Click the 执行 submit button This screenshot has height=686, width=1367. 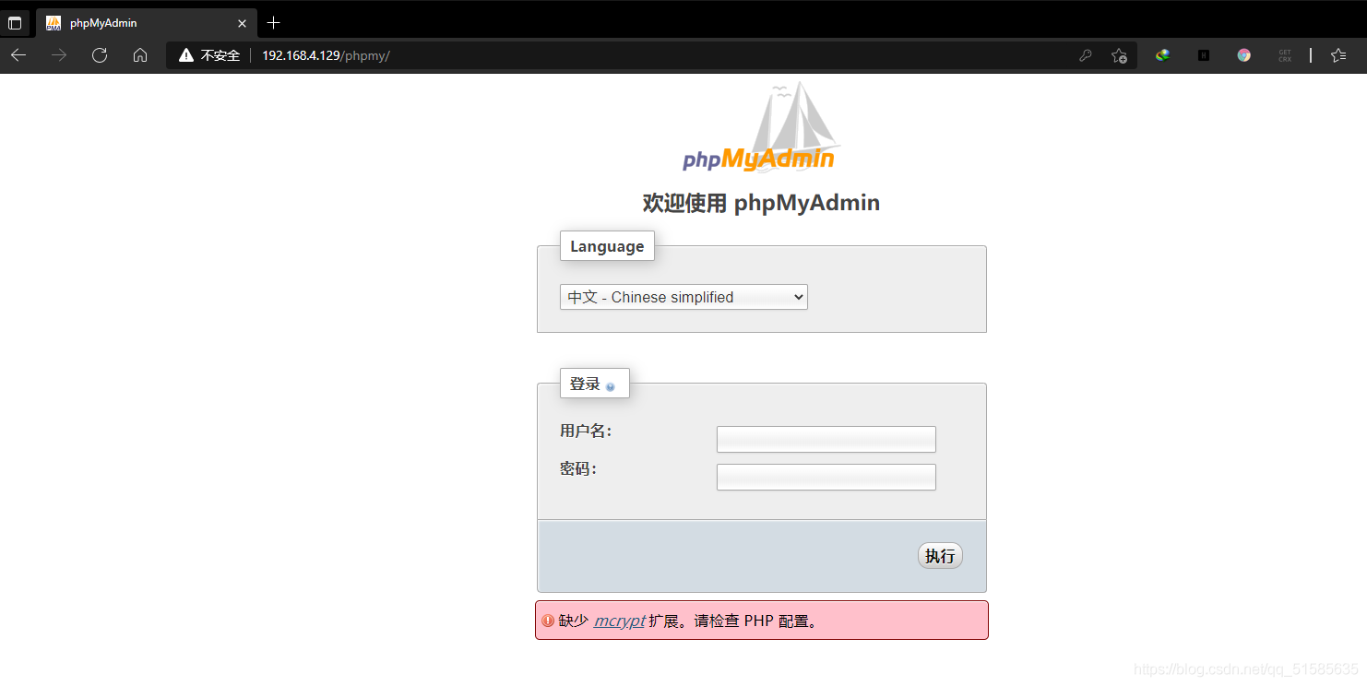(940, 556)
